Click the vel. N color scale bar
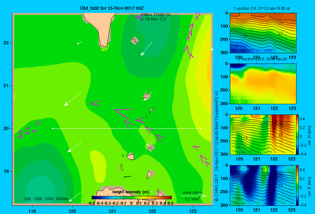Viewport: 315px width, 214px height. click(298, 134)
